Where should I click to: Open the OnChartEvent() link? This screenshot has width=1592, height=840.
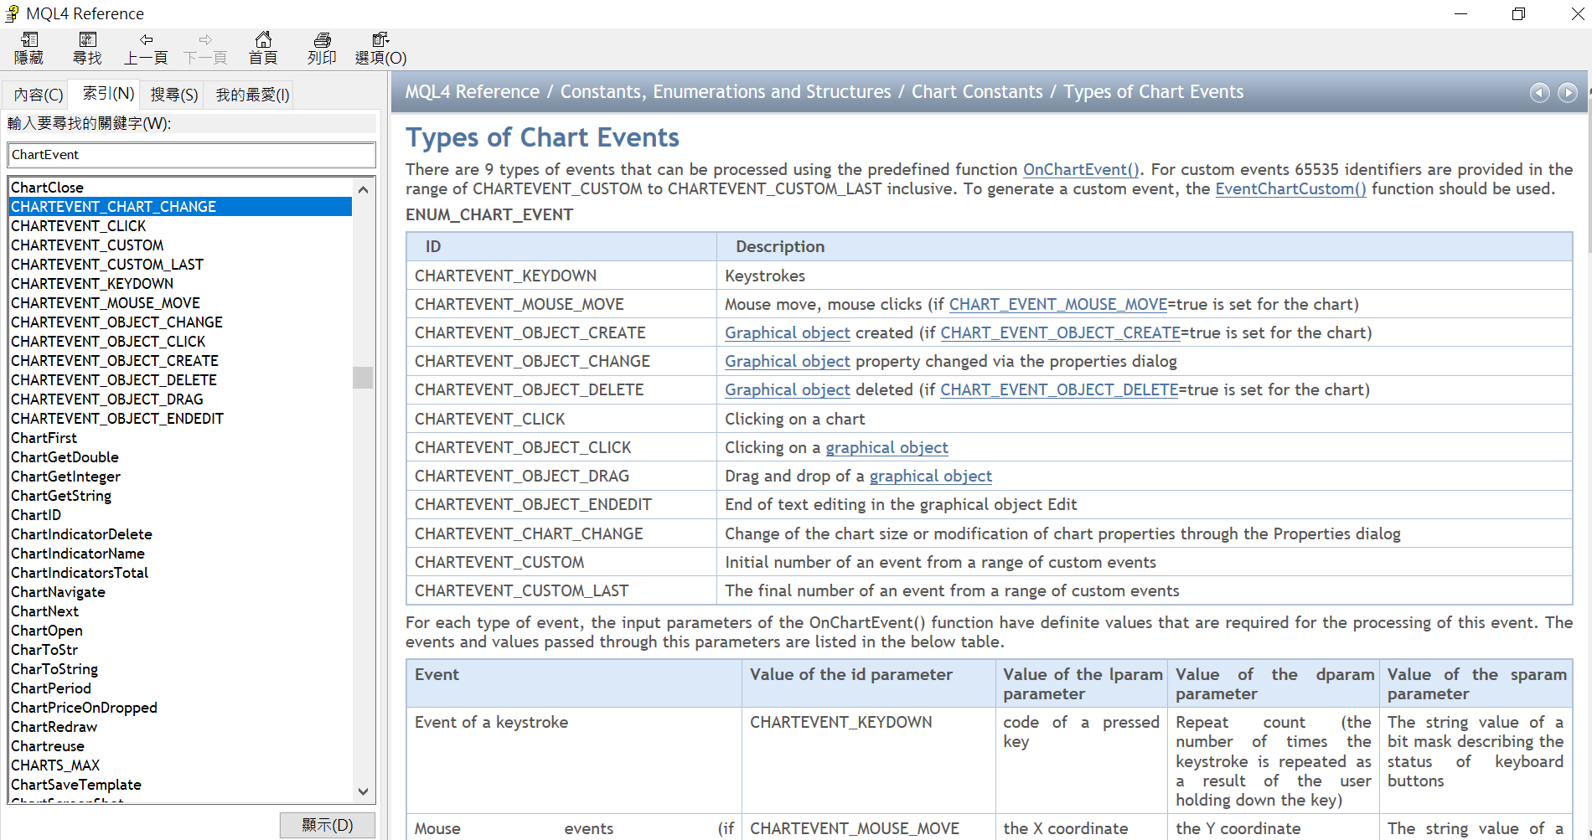click(x=1081, y=169)
